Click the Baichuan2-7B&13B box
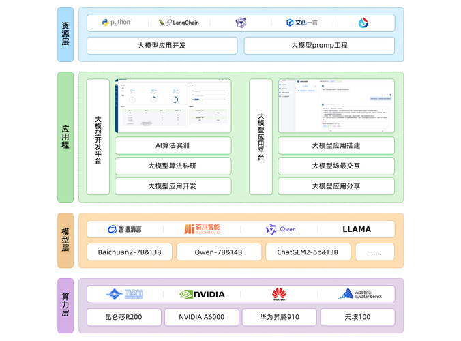Screen dimensions: 461x341 [130, 252]
